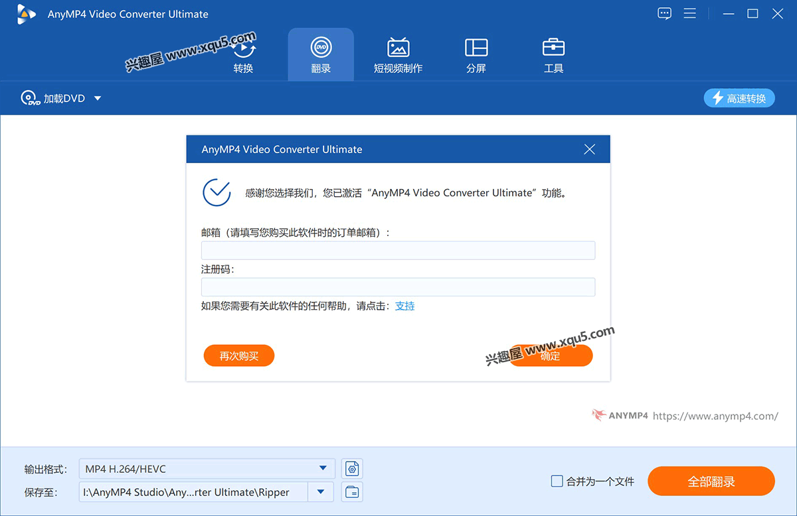Open the 支持 support link

click(405, 306)
